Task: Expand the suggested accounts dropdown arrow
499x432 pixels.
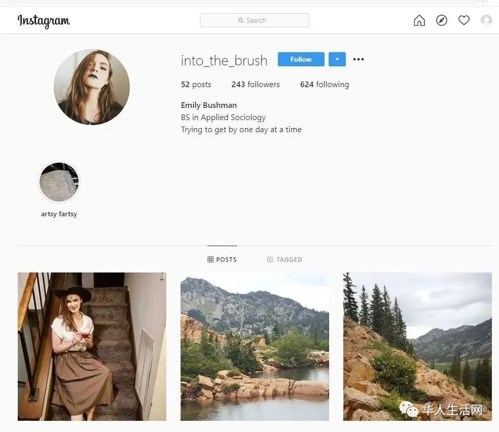Action: pyautogui.click(x=337, y=59)
